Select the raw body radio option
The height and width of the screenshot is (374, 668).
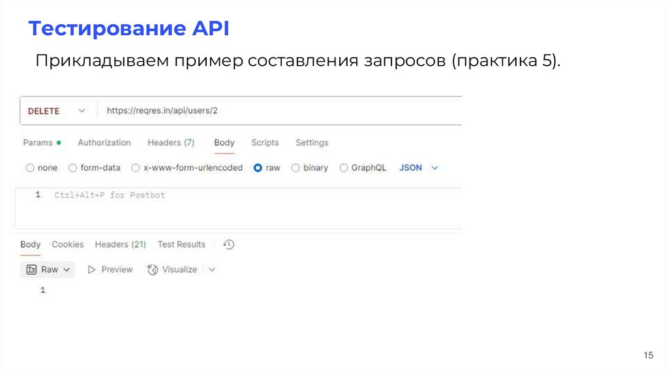tap(258, 168)
